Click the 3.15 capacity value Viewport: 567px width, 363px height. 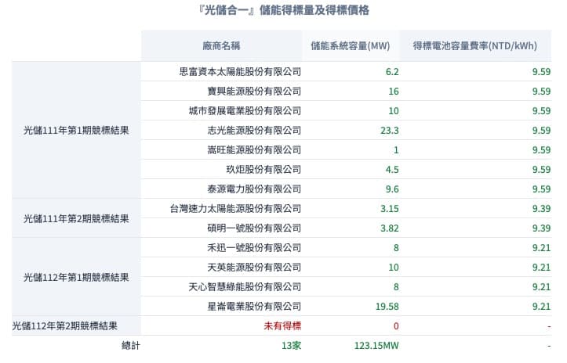pyautogui.click(x=390, y=209)
